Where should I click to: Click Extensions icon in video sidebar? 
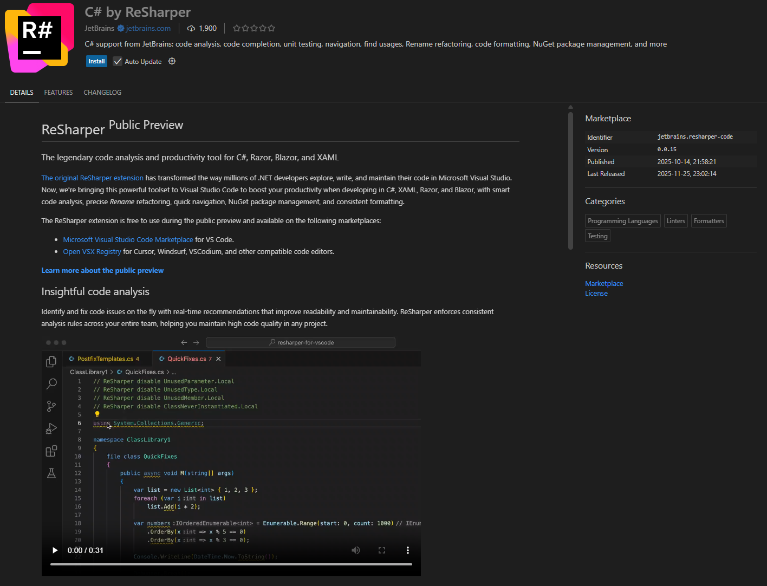pyautogui.click(x=51, y=451)
